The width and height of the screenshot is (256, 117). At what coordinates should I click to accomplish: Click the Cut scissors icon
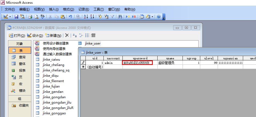pos(50,17)
